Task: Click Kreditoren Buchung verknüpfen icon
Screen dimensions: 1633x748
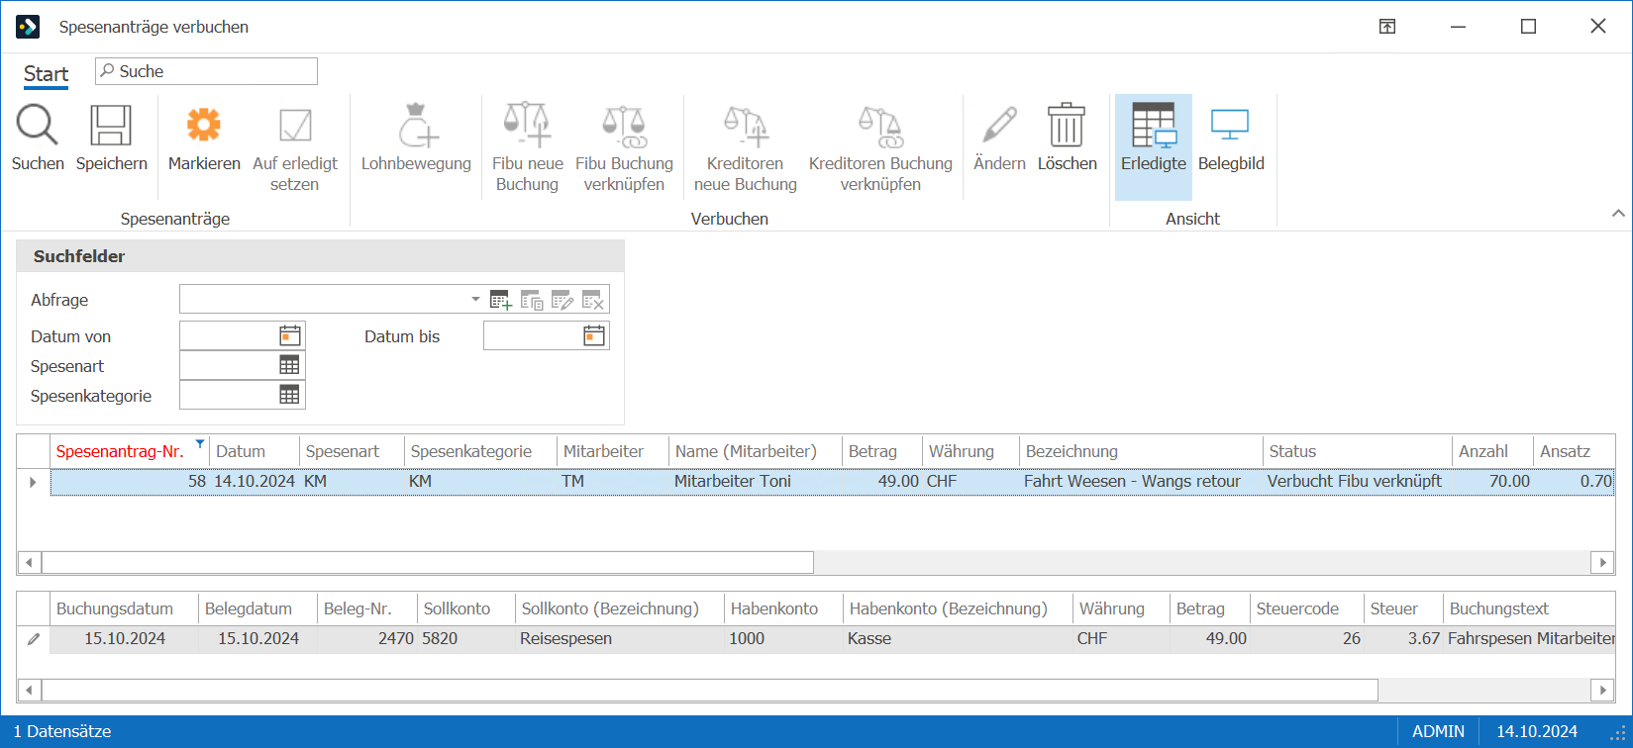Action: point(880,126)
